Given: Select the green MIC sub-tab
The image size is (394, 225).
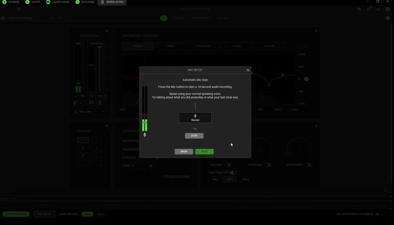Looking at the screenshot, I should click(x=164, y=18).
